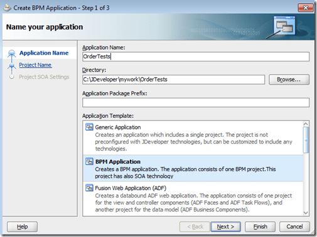Click the Next > button

[x=225, y=227]
